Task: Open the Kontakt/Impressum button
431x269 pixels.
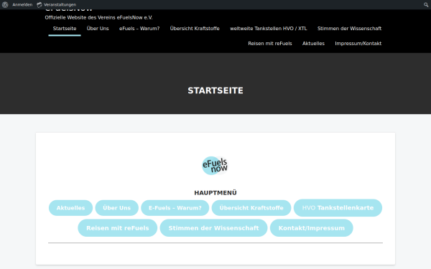Action: (x=312, y=228)
